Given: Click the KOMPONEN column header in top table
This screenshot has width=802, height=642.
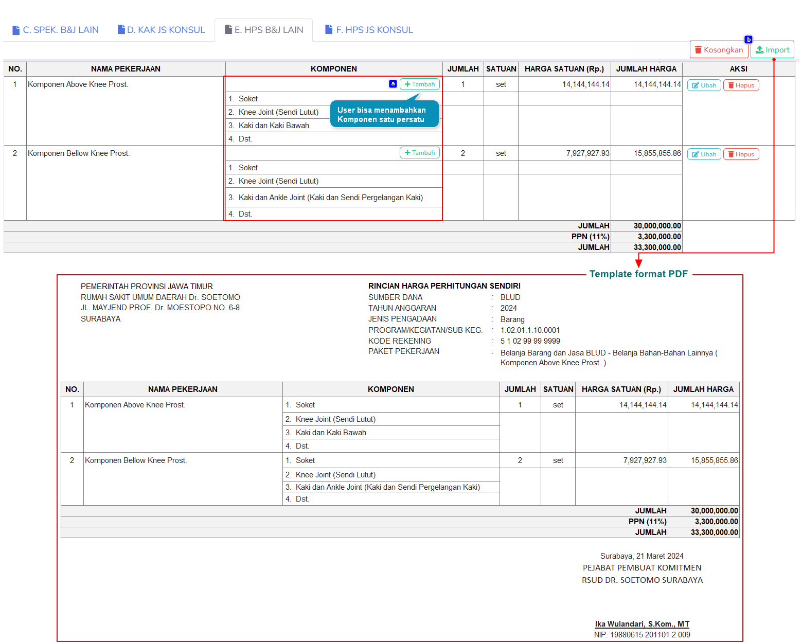Looking at the screenshot, I should pyautogui.click(x=333, y=69).
